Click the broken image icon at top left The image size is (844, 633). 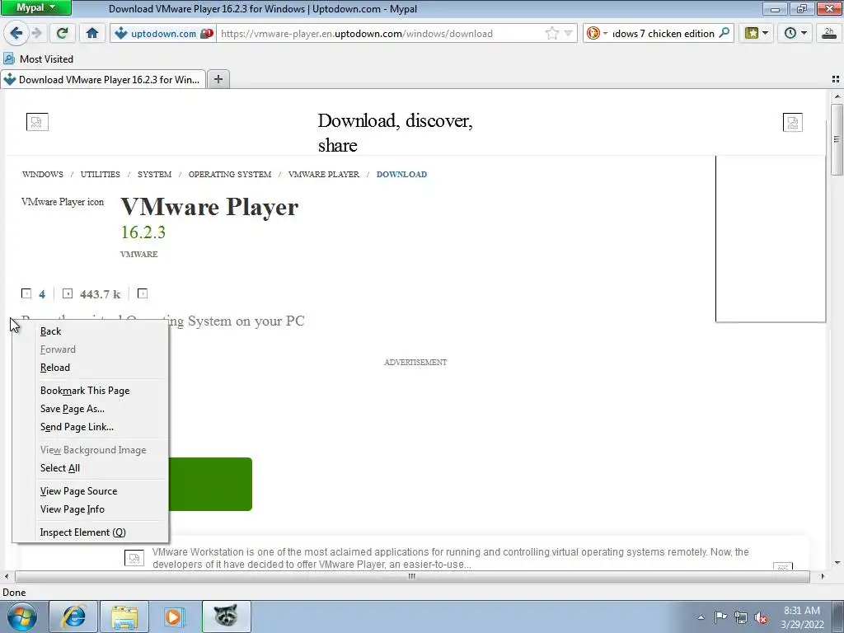37,122
